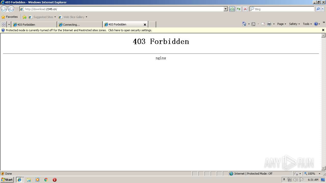
Task: Click the Print icon
Action: [269, 24]
